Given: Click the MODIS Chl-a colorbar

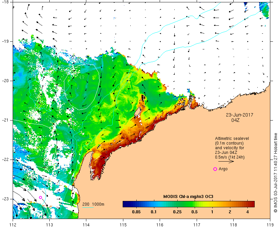Looking at the screenshot, I should pos(189,204).
